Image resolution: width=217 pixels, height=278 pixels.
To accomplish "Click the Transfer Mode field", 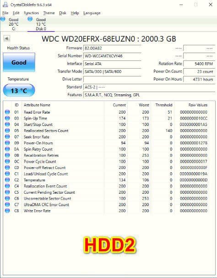I will 112,71.
